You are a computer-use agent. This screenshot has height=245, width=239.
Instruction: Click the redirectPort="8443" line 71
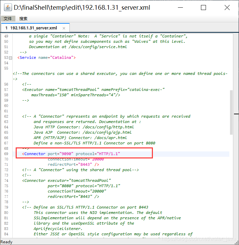73,164
